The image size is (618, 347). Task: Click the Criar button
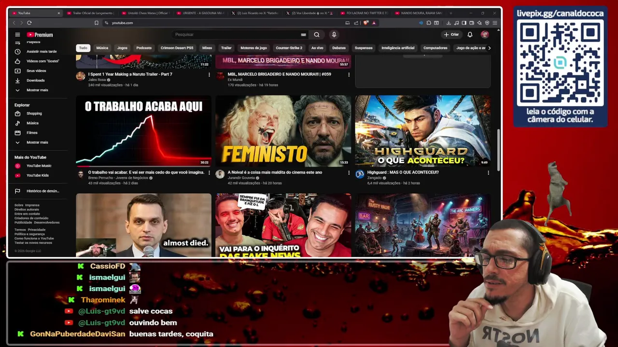tap(451, 35)
